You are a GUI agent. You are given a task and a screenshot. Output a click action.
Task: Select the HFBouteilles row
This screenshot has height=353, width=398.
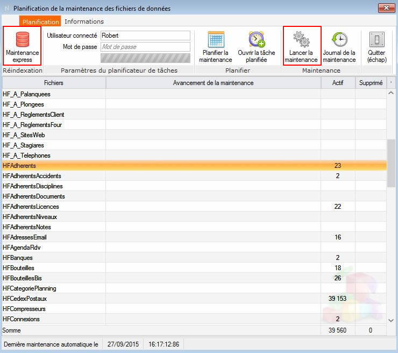click(x=194, y=268)
